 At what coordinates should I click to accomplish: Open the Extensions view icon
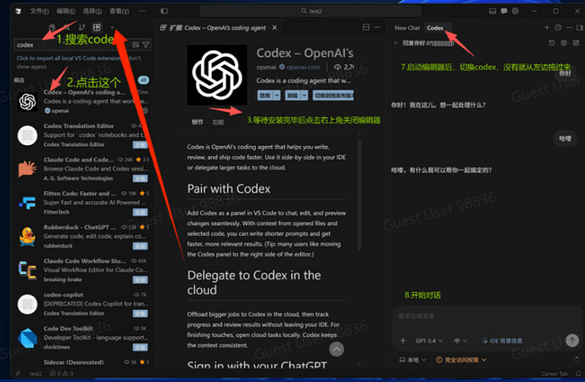[x=97, y=27]
